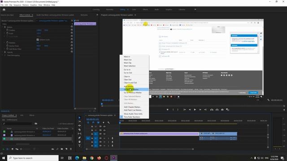Image resolution: width=287 pixels, height=161 pixels.
Task: Step forward one frame
Action: click(200, 110)
